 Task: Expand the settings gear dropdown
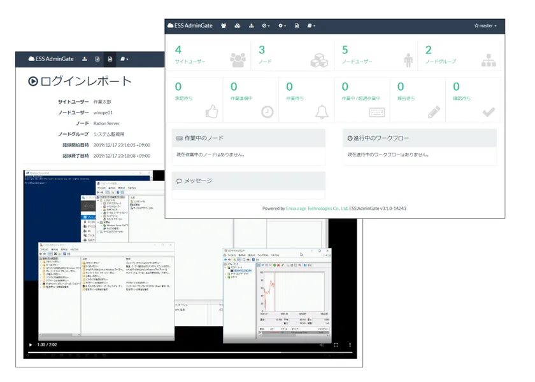point(282,26)
